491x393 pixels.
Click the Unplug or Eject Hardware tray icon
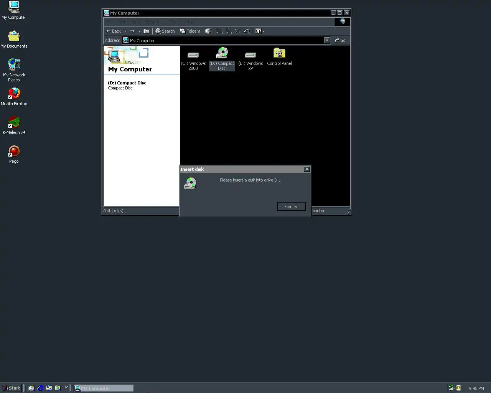[451, 388]
